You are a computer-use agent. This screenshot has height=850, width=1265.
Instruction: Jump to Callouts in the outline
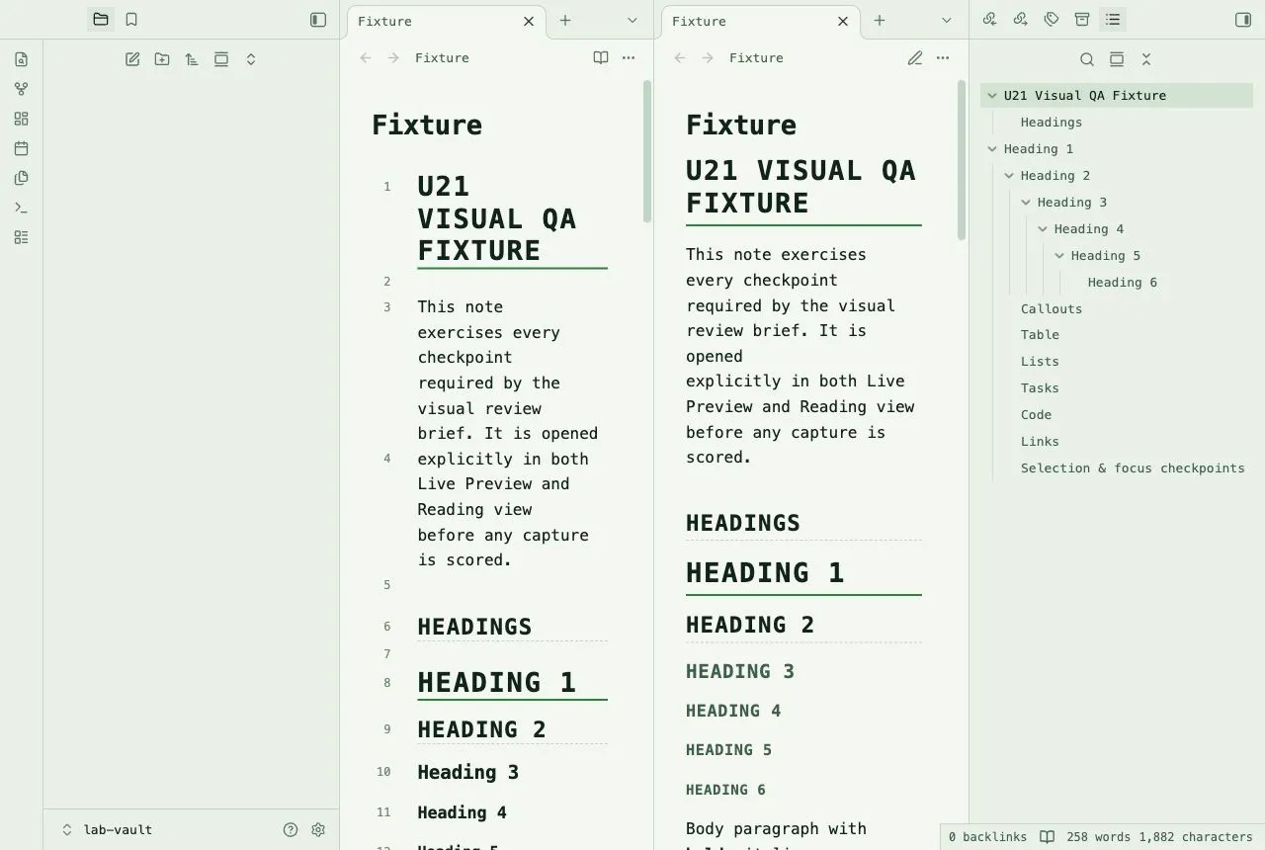1052,309
